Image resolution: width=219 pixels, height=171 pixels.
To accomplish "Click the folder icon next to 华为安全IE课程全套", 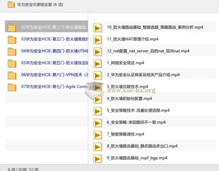I will (x=11, y=4).
